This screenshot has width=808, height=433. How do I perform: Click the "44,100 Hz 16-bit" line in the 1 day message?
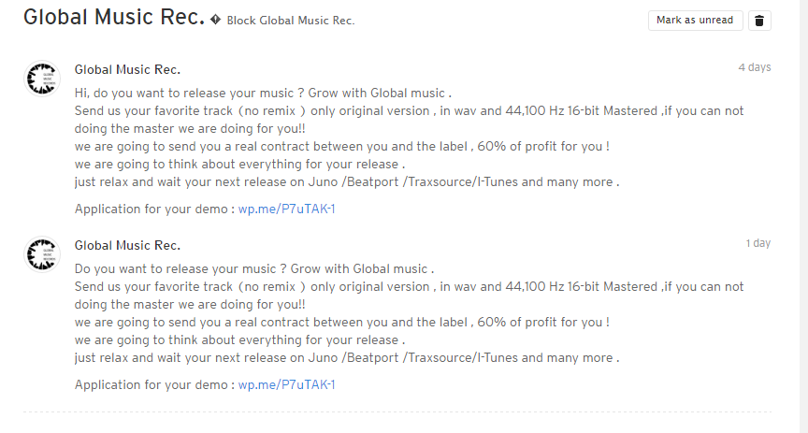point(409,286)
